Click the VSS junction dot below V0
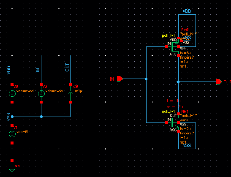This screenshot has height=177, width=231. [12, 117]
